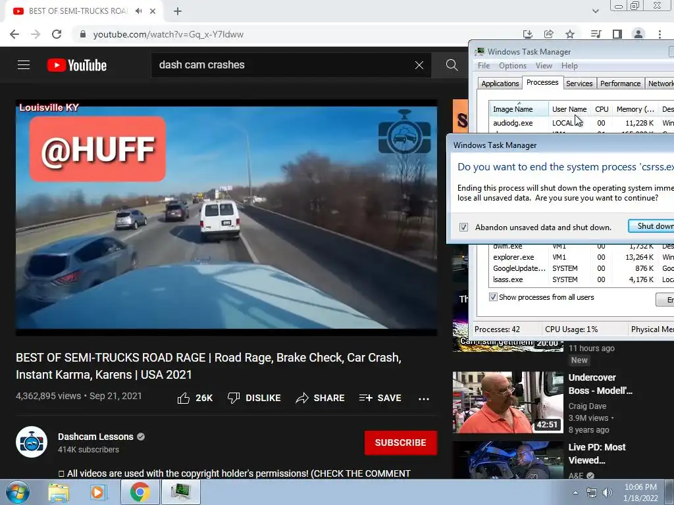Open the Chrome profile avatar
The image size is (674, 505).
(638, 34)
